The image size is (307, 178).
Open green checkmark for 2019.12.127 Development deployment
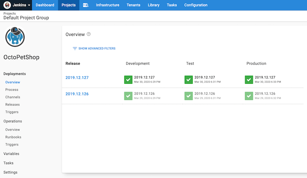click(128, 80)
